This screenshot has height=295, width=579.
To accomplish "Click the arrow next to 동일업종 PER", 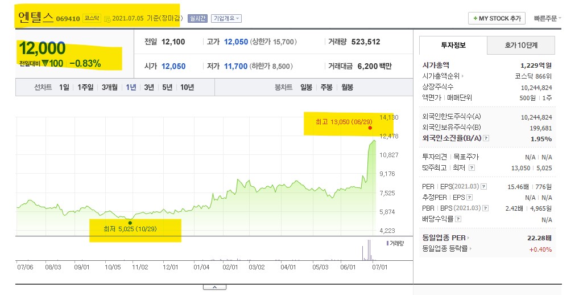I will click(x=468, y=238).
